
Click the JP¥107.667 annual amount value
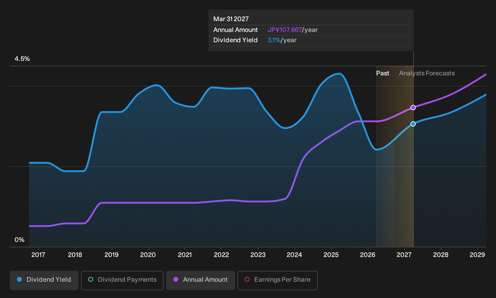click(x=285, y=30)
